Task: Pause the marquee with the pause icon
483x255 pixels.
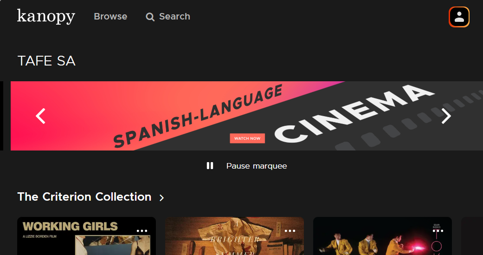Action: [x=210, y=166]
